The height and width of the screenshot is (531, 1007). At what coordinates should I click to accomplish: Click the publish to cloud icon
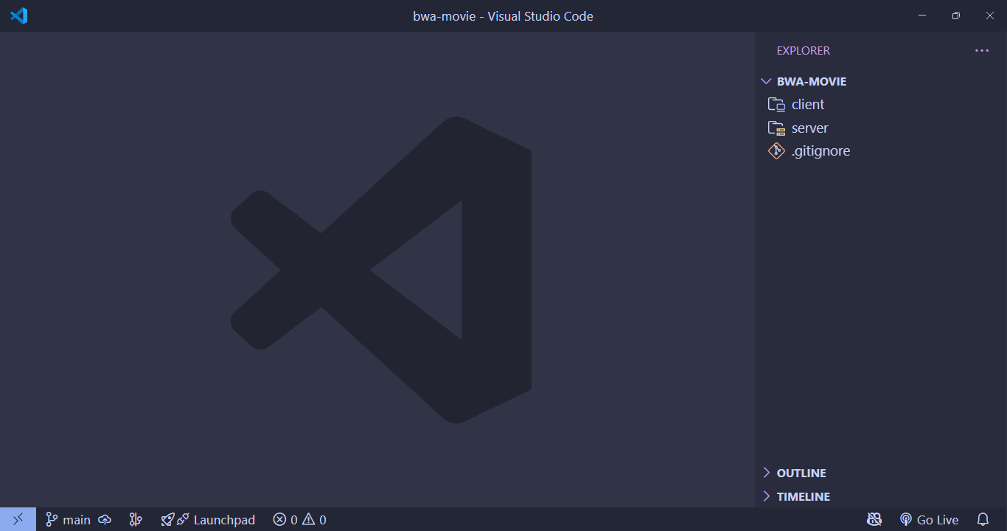coord(105,520)
